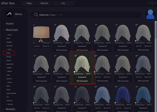Screen dimensions: 157x112
Task: Click the purple checkmark above FabricLamp
Action: point(34,25)
